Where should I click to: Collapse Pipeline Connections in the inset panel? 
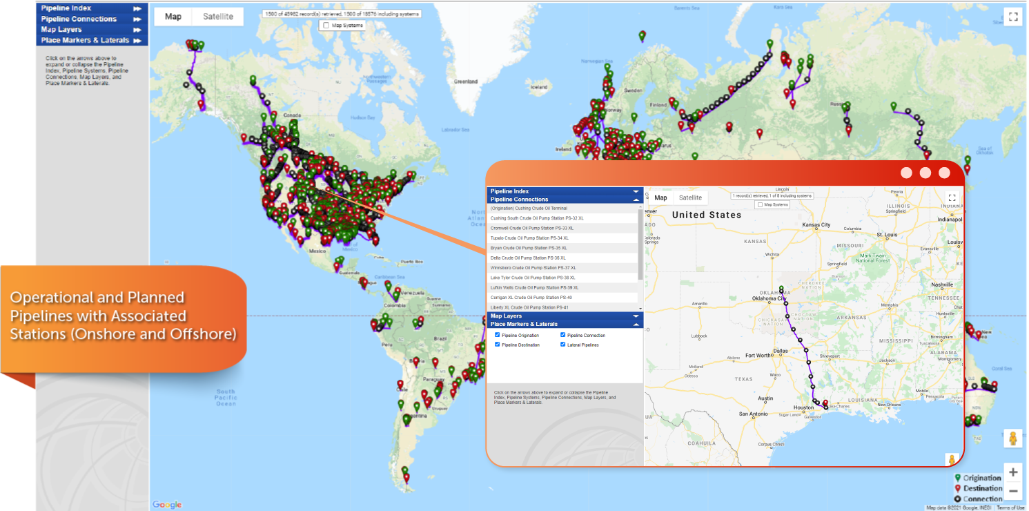pos(636,200)
